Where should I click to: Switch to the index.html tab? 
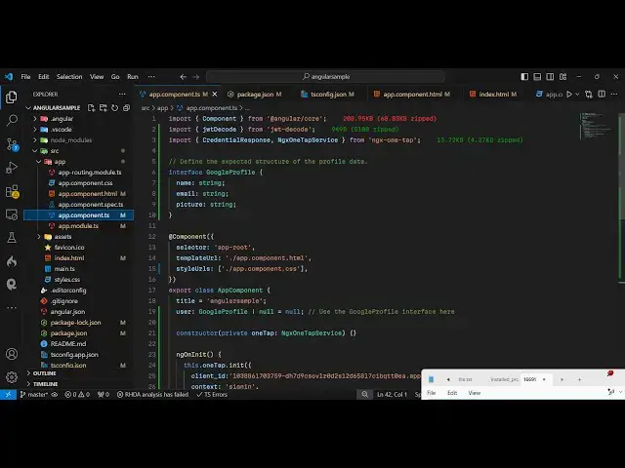tap(494, 95)
